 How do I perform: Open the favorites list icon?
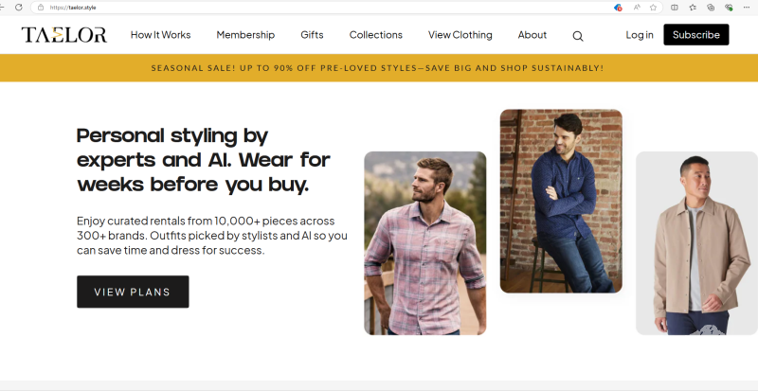pos(693,7)
